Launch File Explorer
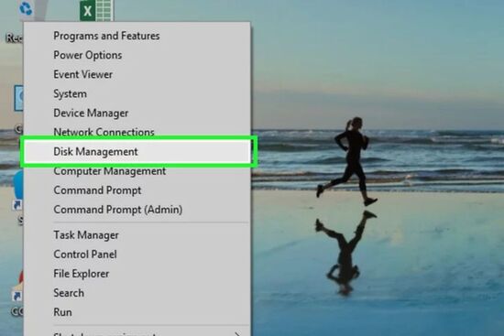This screenshot has width=504, height=336. [x=137, y=274]
